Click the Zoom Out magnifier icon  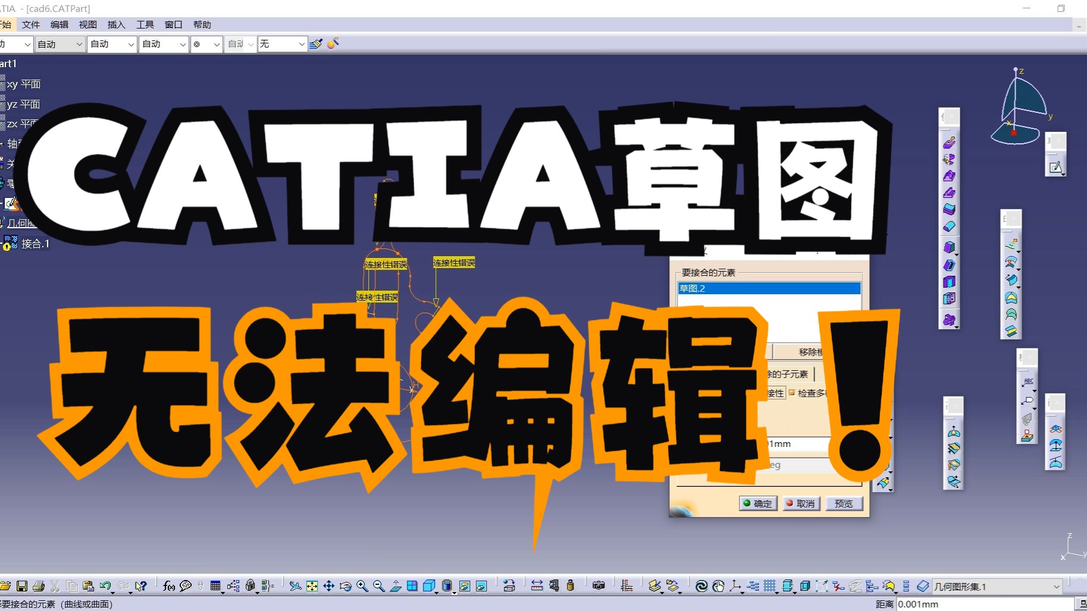coord(378,586)
